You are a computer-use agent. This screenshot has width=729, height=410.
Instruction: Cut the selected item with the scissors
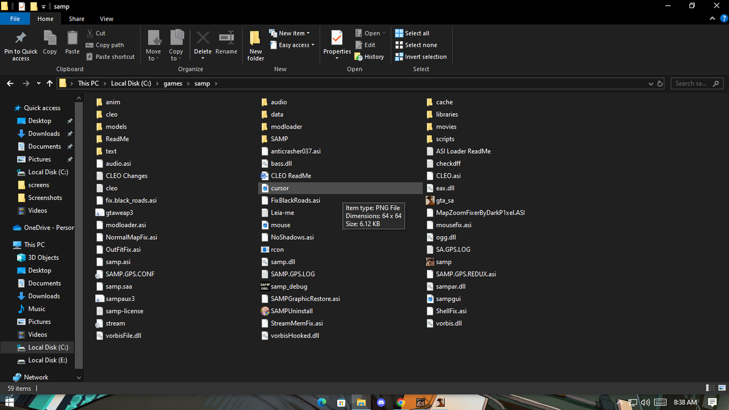96,33
